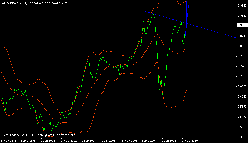This screenshot has width=248, height=143.
Task: Click the 1 May 2002 date label
Action: 69,140
